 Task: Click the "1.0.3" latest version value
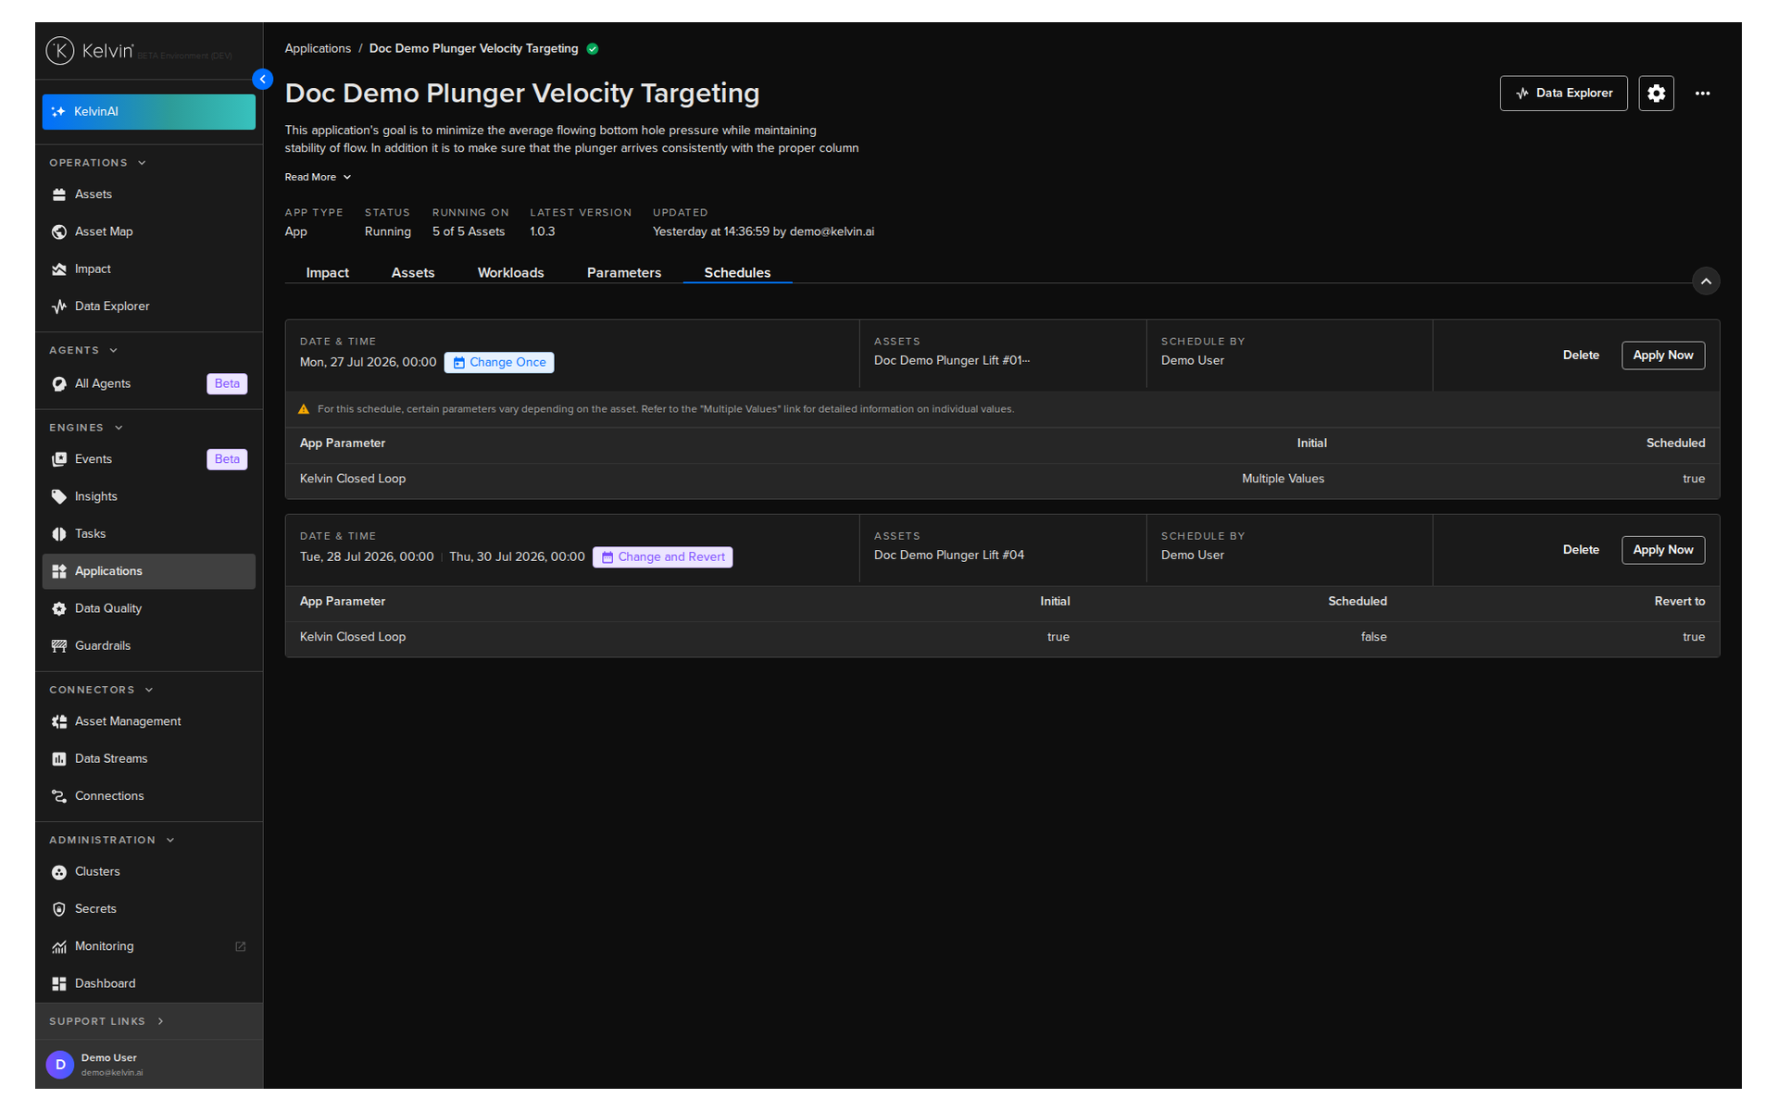coord(542,231)
